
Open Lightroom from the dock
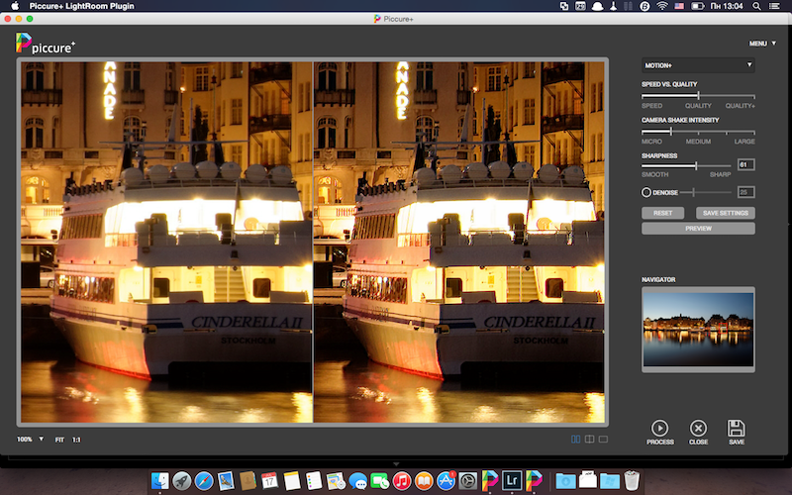513,480
